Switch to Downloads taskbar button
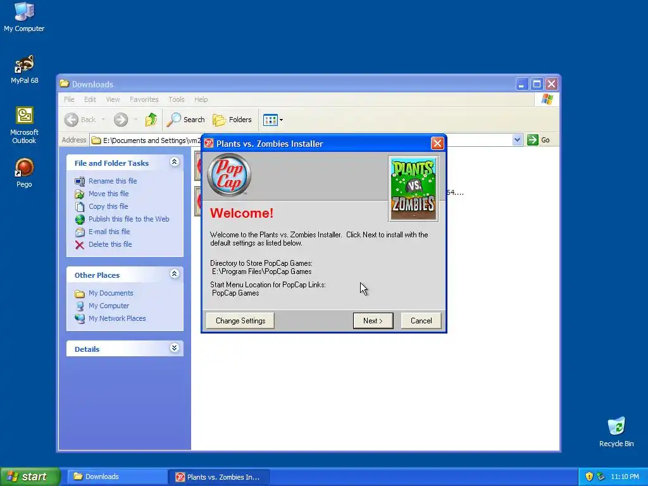The image size is (648, 486). 117,477
